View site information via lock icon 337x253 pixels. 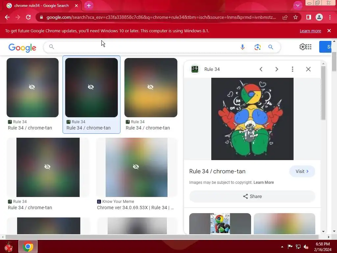(41, 17)
